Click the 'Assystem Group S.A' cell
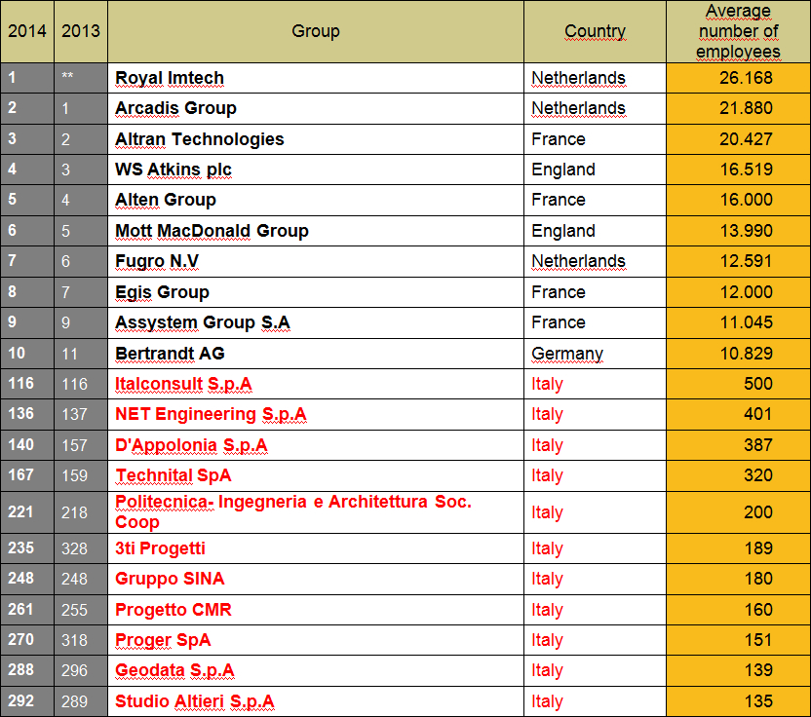Image resolution: width=811 pixels, height=717 pixels. click(x=316, y=322)
